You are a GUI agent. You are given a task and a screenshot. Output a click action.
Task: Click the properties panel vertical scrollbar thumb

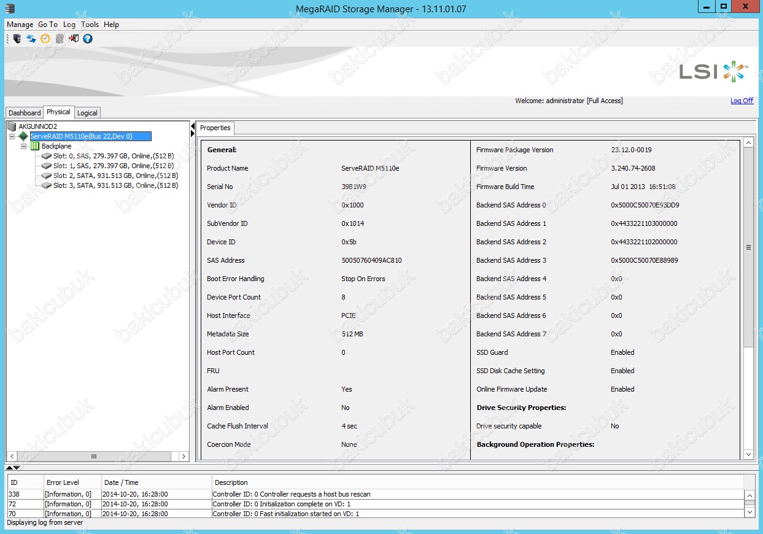tap(748, 247)
